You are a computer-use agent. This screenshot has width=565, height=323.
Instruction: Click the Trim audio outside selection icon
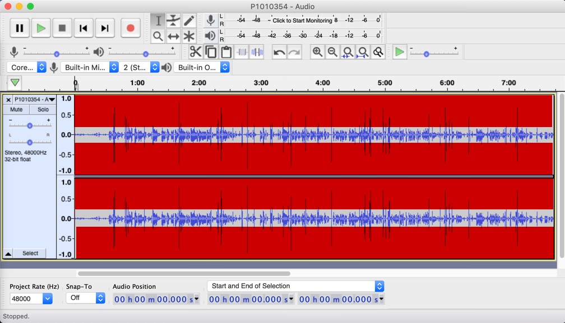click(x=242, y=52)
